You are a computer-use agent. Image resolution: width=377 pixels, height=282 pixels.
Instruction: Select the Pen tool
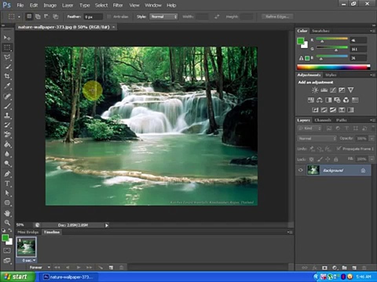[x=7, y=174]
